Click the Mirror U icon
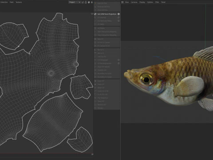Screen dimensions: 213x160 pyautogui.click(x=95, y=50)
